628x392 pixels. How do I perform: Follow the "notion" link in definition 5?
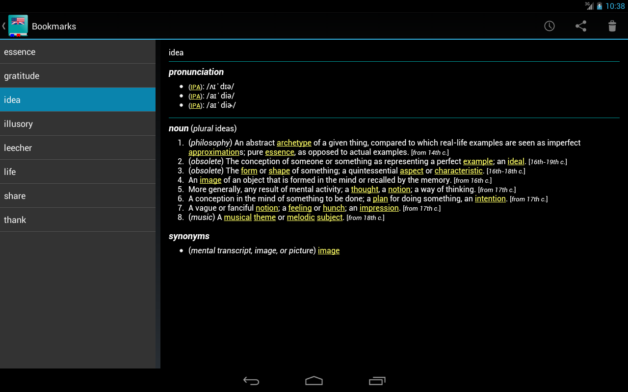click(x=399, y=190)
